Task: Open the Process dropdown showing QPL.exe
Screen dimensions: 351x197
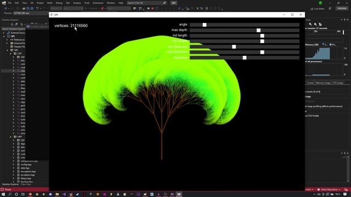Action: [x=30, y=13]
